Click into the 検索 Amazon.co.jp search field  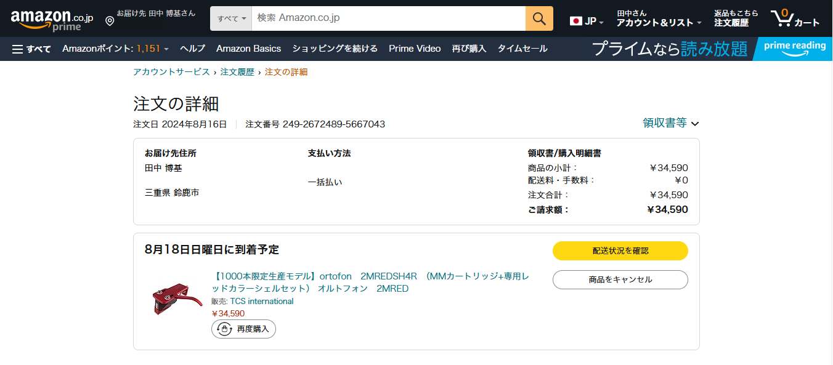[388, 18]
